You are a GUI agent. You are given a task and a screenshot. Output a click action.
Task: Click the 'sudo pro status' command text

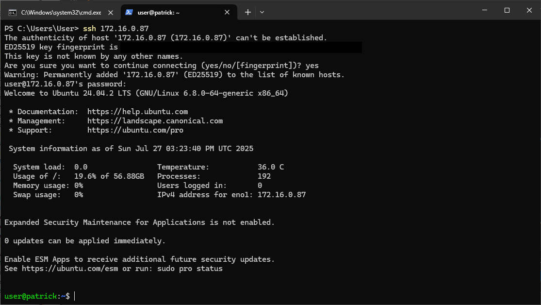190,269
